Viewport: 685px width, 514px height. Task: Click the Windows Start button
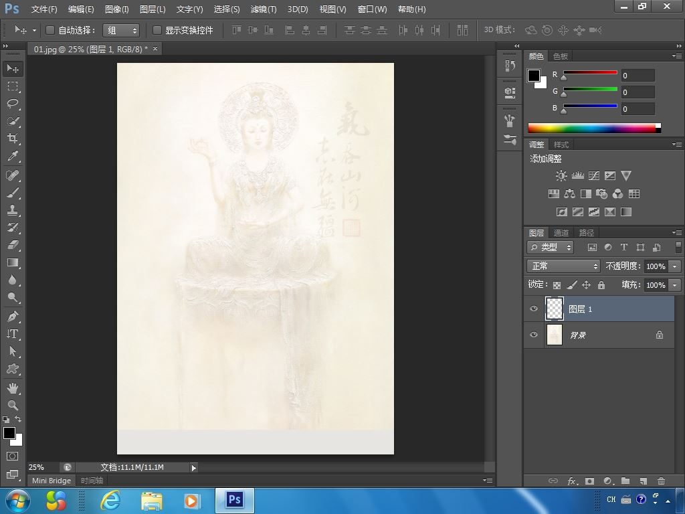[x=18, y=501]
